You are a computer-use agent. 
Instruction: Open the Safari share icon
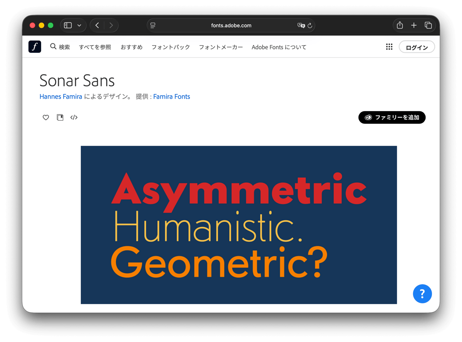click(400, 25)
